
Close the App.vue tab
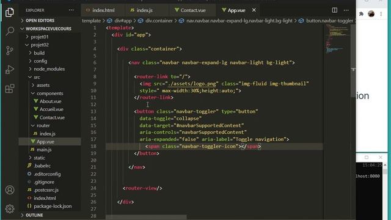pos(254,10)
